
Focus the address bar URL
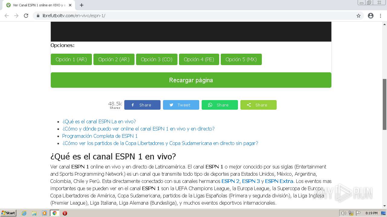(x=74, y=16)
